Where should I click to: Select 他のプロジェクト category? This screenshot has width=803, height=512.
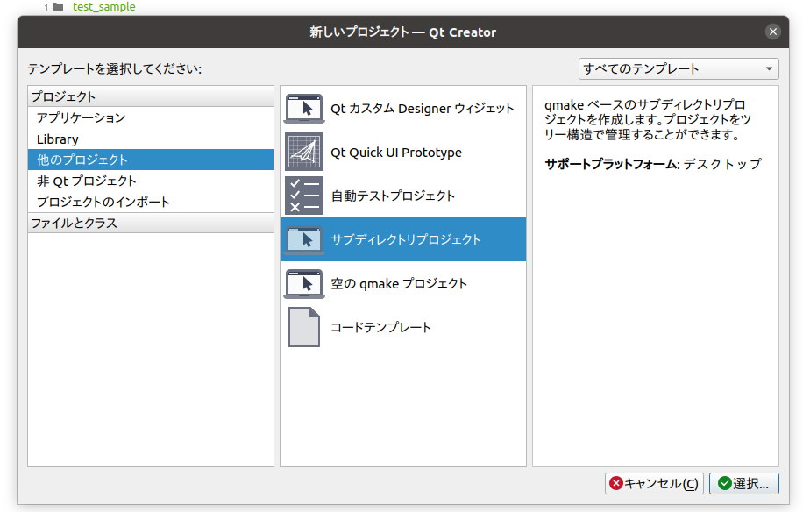click(x=151, y=160)
